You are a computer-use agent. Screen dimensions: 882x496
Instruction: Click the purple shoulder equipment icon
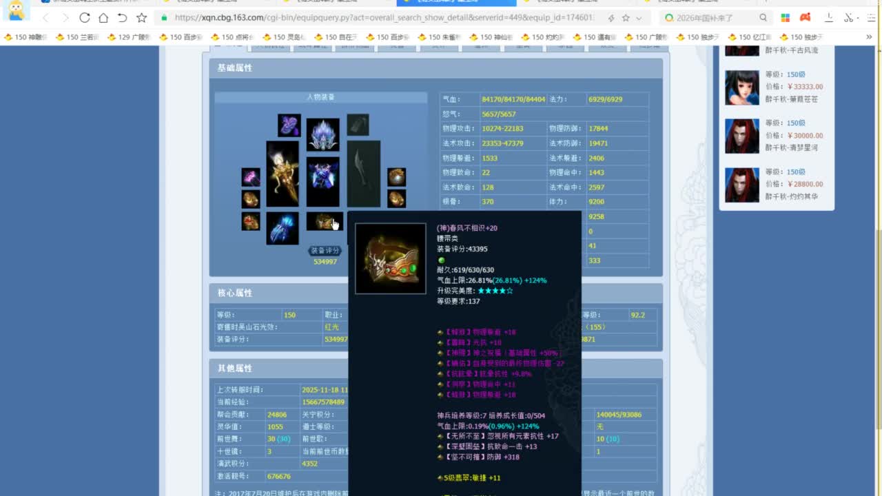tap(289, 125)
